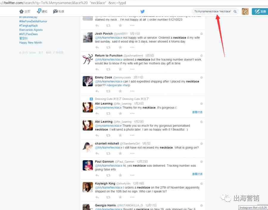The image size is (268, 210).
Task: Open the Bienvenido Agosto trend
Action: [31, 30]
